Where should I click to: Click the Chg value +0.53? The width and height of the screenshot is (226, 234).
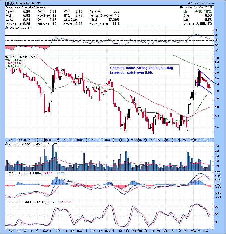207,16
